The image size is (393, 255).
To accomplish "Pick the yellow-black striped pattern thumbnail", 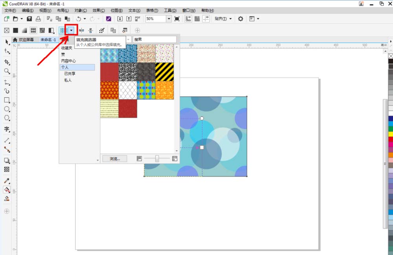I will [164, 72].
